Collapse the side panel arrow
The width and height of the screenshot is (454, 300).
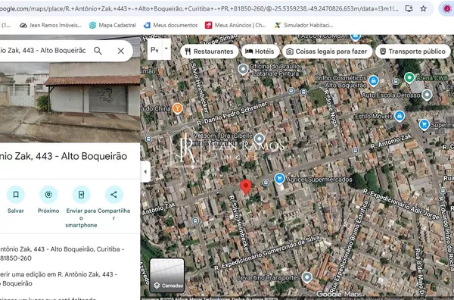tap(145, 172)
